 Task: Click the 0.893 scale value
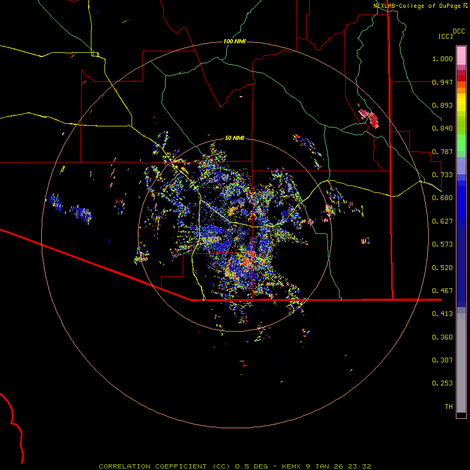click(x=442, y=105)
